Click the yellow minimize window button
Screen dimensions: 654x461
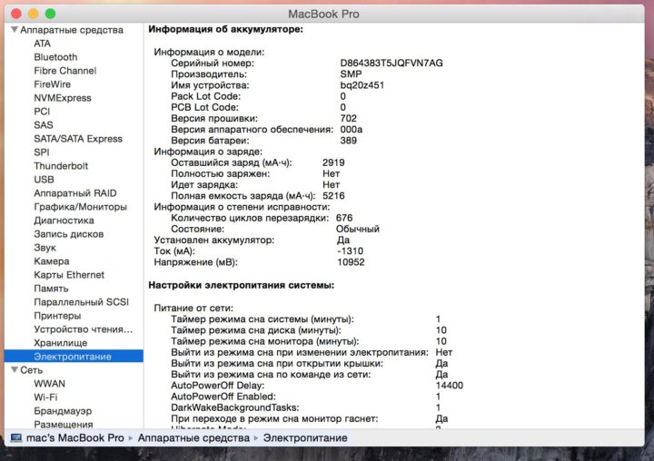pos(33,14)
